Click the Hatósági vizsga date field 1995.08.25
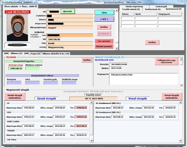 coord(16,68)
